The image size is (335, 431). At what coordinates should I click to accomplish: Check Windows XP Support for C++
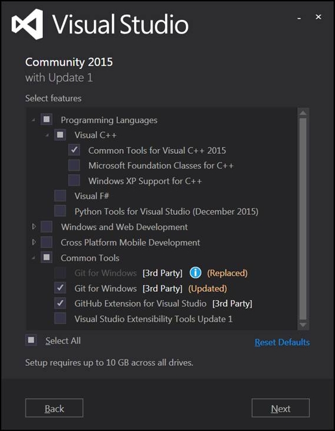point(74,181)
